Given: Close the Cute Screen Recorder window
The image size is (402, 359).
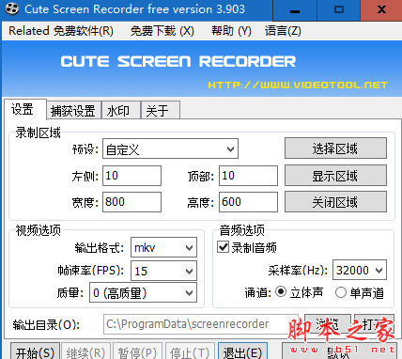Looking at the screenshot, I should pos(381,10).
